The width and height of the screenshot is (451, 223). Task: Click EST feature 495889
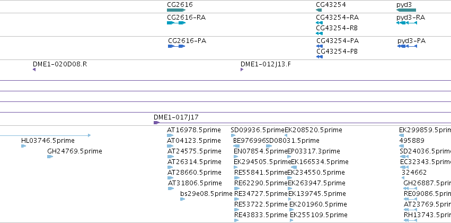412,141
